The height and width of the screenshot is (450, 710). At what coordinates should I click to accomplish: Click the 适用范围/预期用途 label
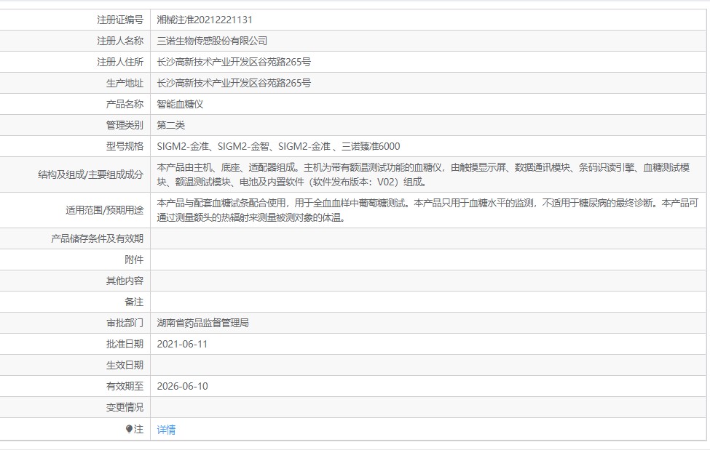(x=104, y=210)
